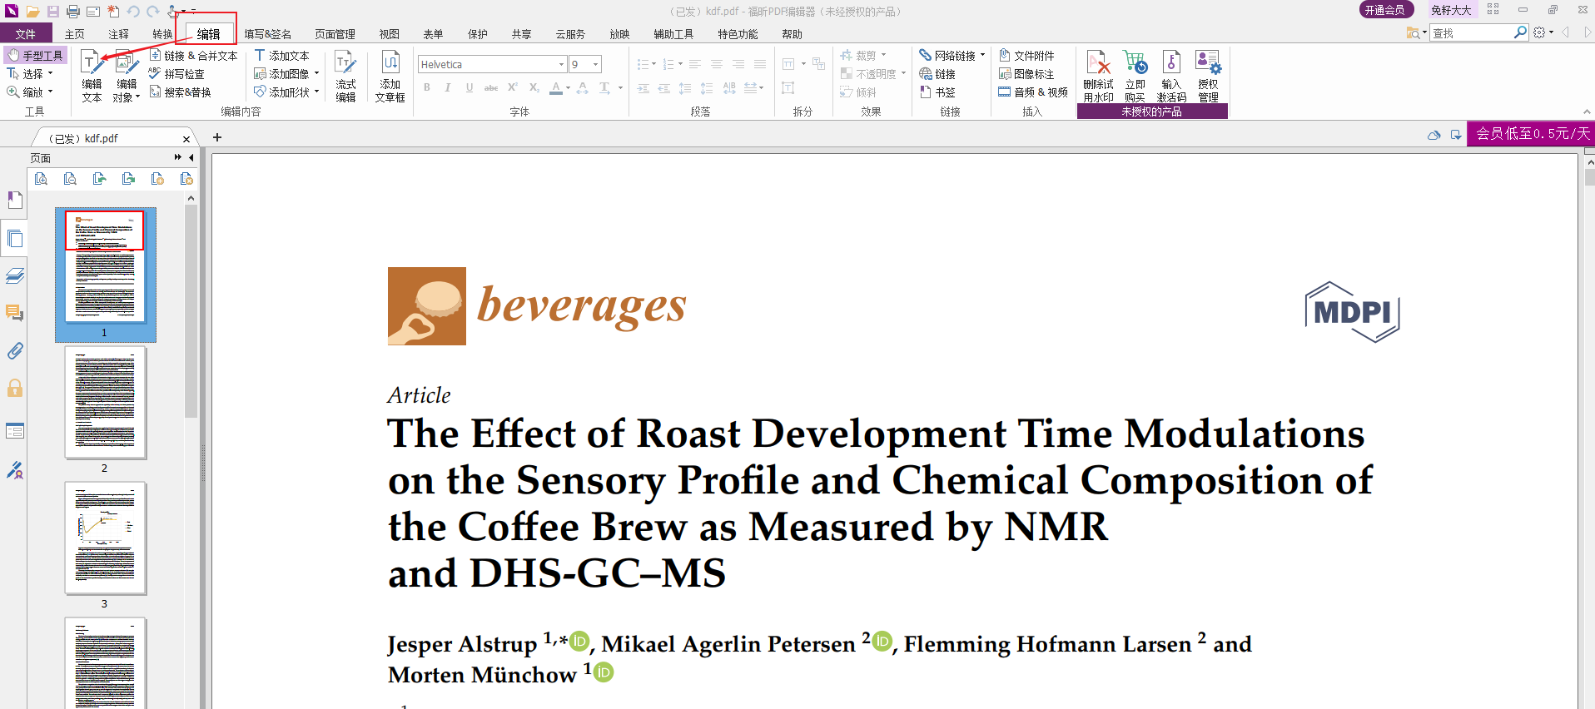Expand the Add Image (添加图像) dropdown arrow

[x=317, y=74]
